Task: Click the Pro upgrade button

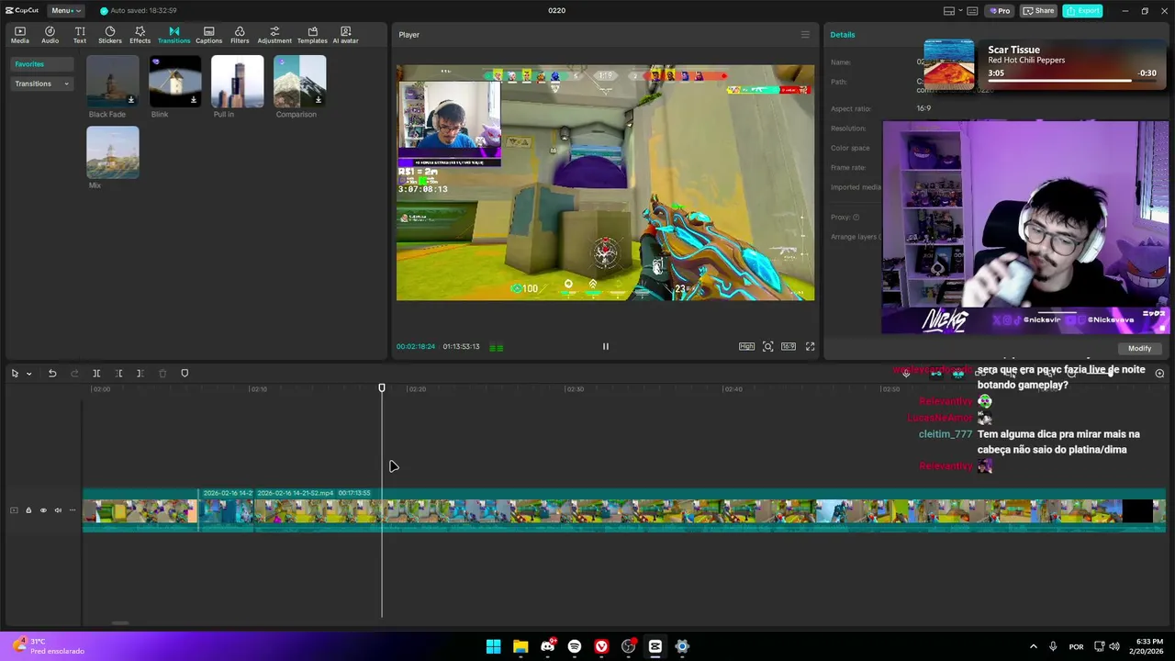Action: [1000, 10]
